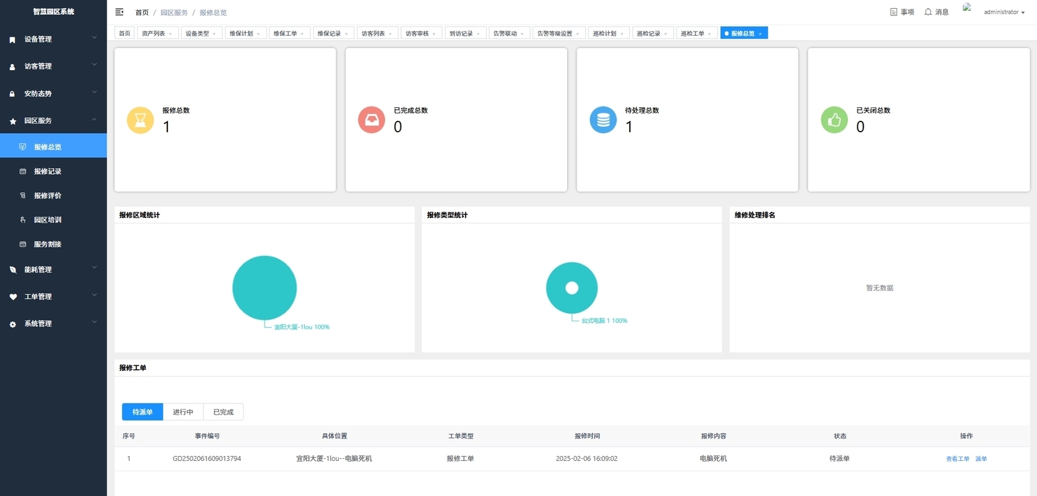The image size is (1037, 496).
Task: Click the blue database 待处理总数 icon
Action: point(603,120)
